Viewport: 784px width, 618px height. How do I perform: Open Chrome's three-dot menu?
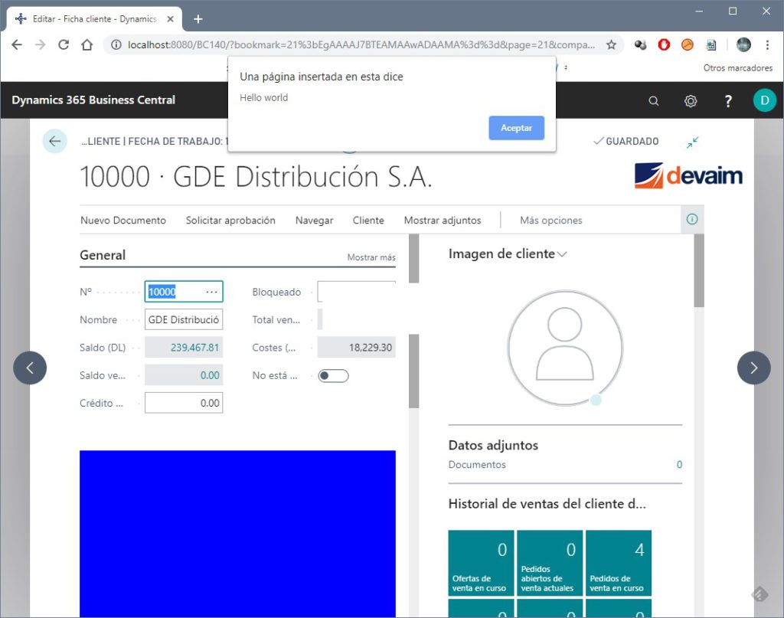click(x=767, y=45)
